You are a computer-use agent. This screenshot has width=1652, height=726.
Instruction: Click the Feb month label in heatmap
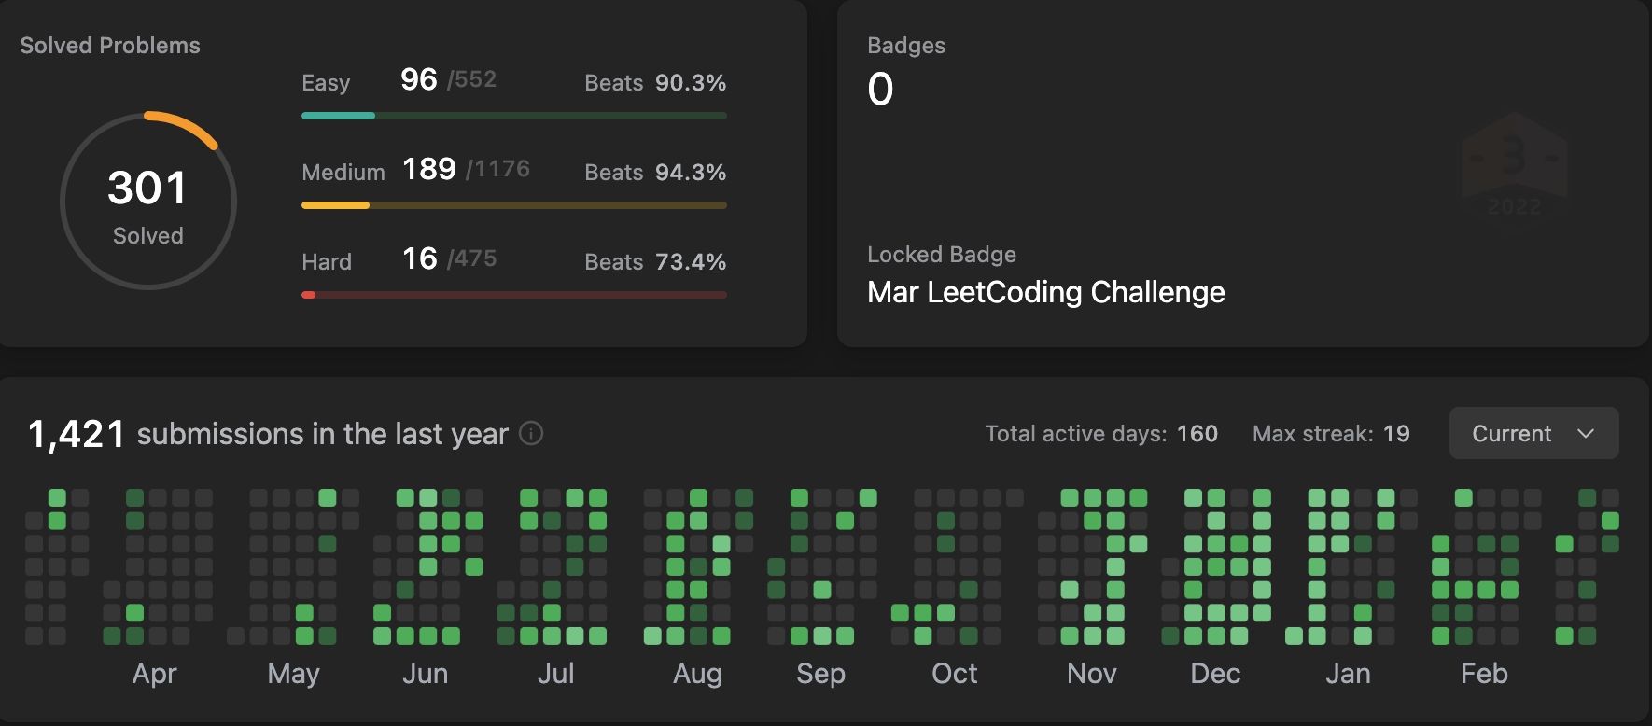[1483, 674]
